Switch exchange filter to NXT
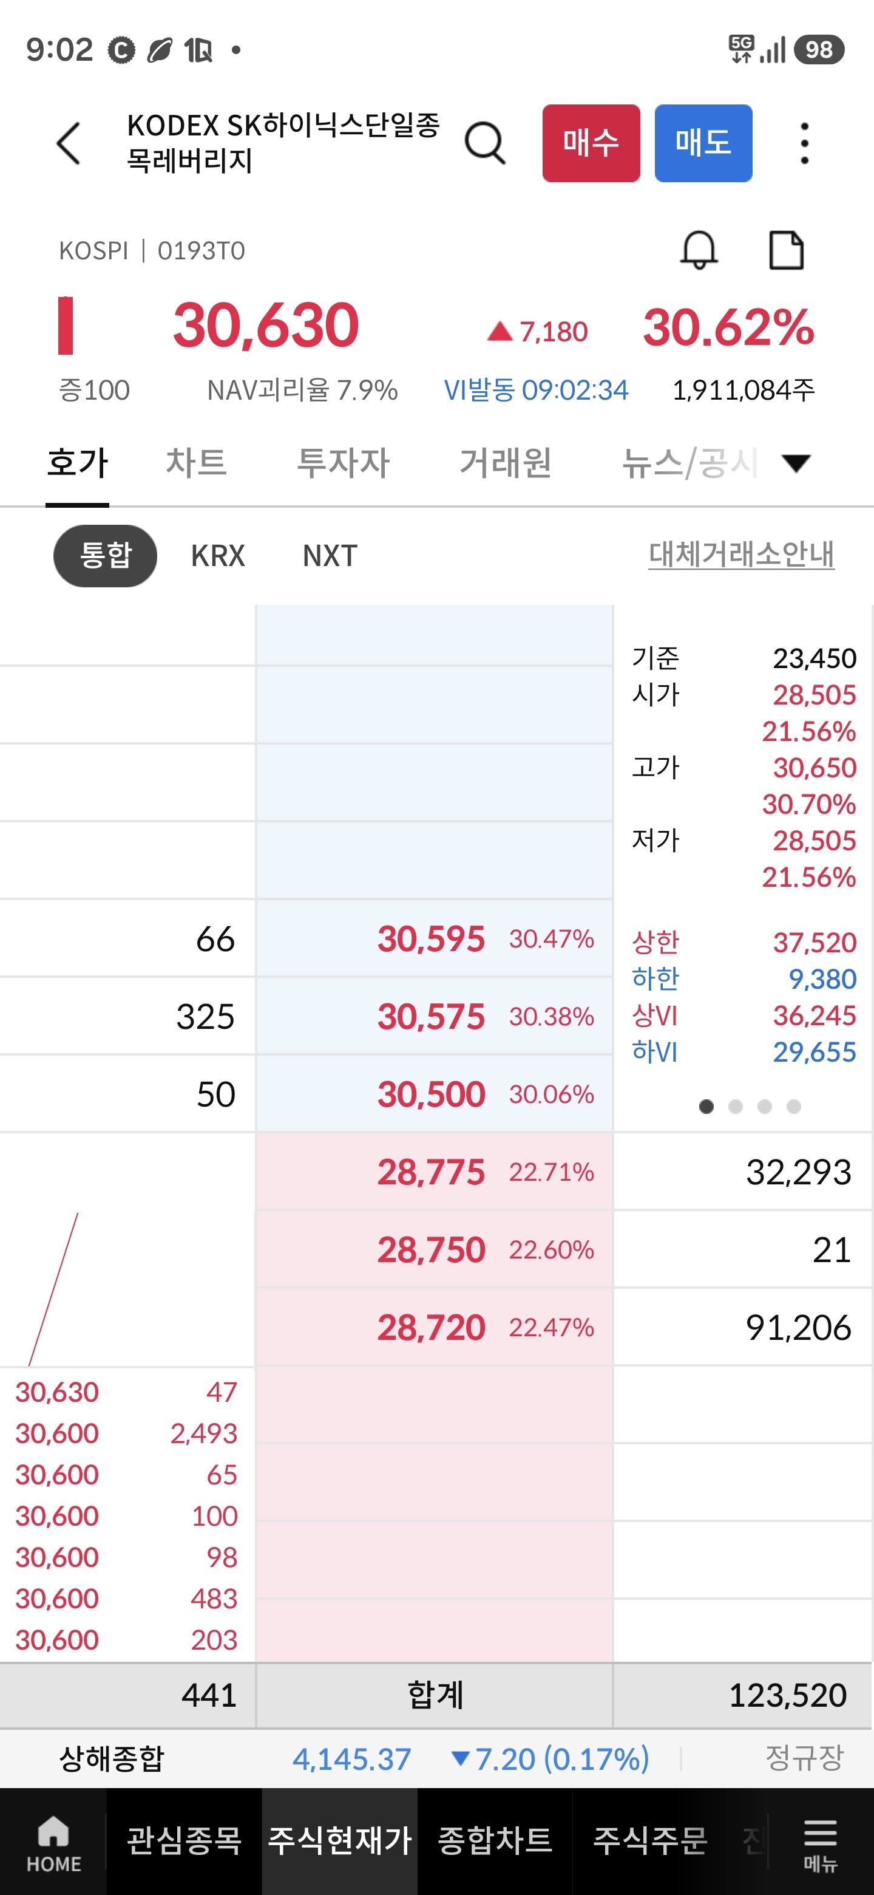The height and width of the screenshot is (1895, 874). [x=330, y=555]
